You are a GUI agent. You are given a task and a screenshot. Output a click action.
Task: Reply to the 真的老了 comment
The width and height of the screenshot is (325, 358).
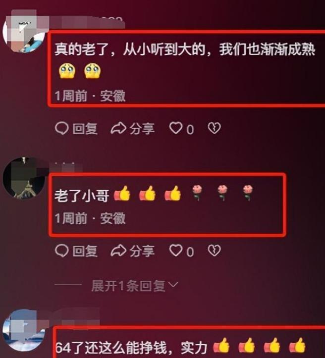click(76, 129)
